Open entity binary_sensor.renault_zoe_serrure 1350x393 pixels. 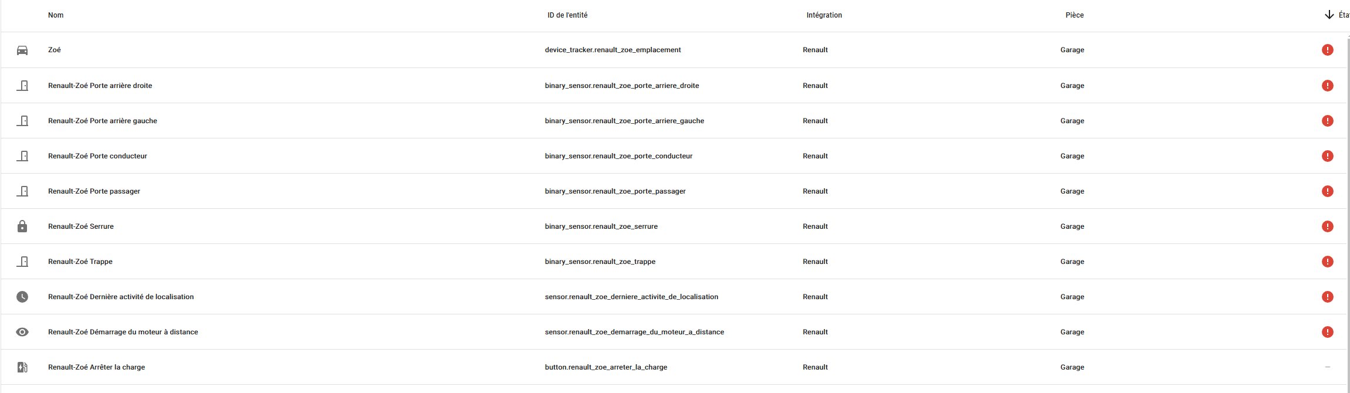tap(601, 226)
